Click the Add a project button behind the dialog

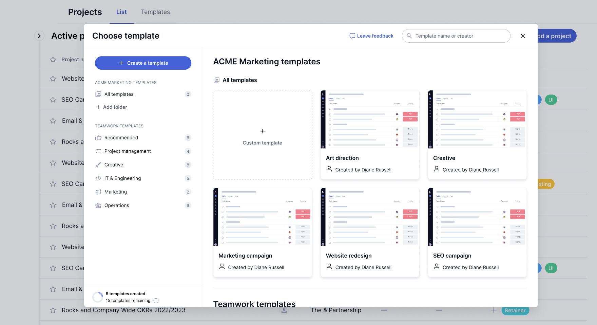557,36
